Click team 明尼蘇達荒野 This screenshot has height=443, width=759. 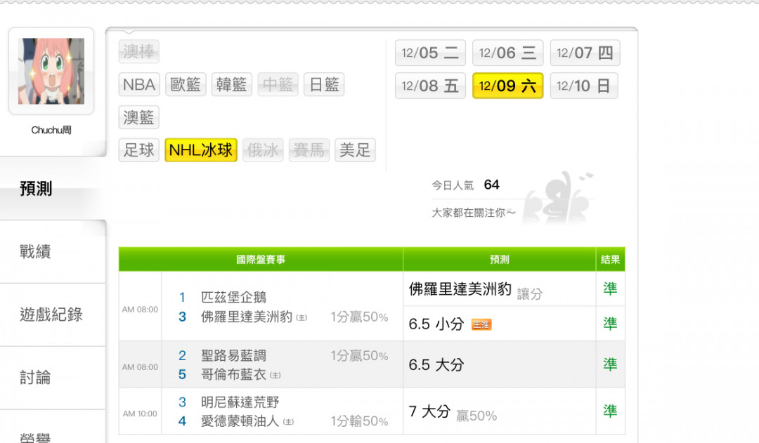coord(240,402)
